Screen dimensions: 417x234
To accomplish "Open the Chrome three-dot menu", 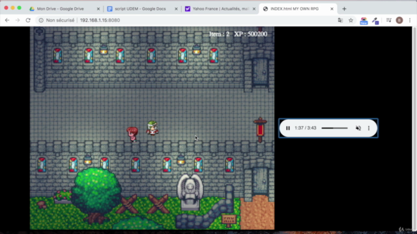I will coord(410,20).
